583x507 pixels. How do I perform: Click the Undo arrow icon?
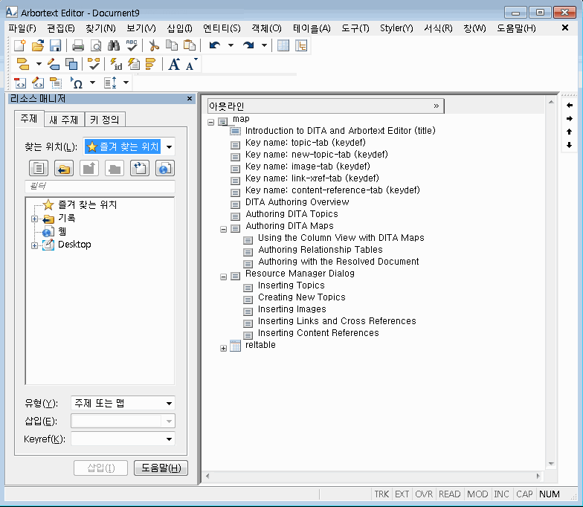[215, 45]
